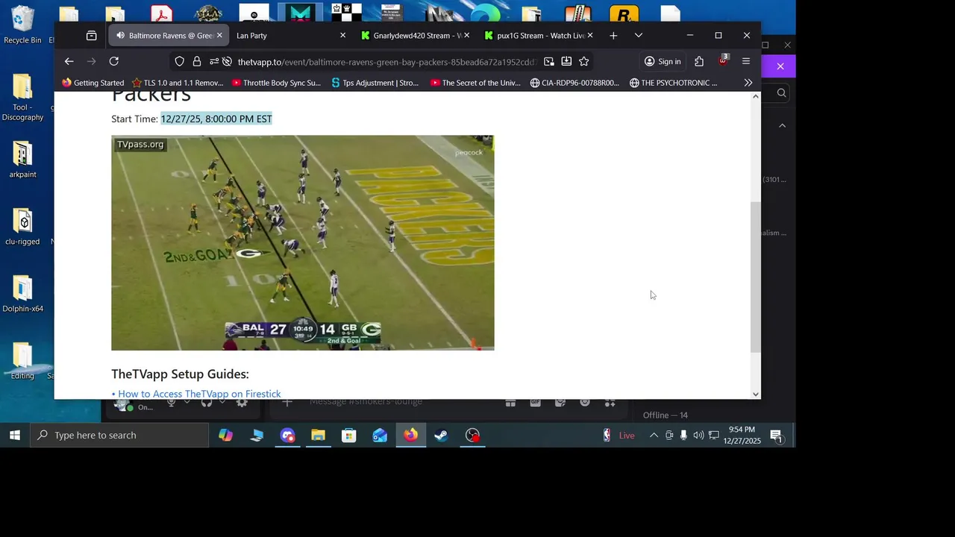Click the Discord attachment plus icon
Viewport: 955px width, 537px height.
point(287,403)
